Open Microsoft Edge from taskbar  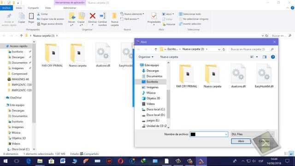[29, 161]
